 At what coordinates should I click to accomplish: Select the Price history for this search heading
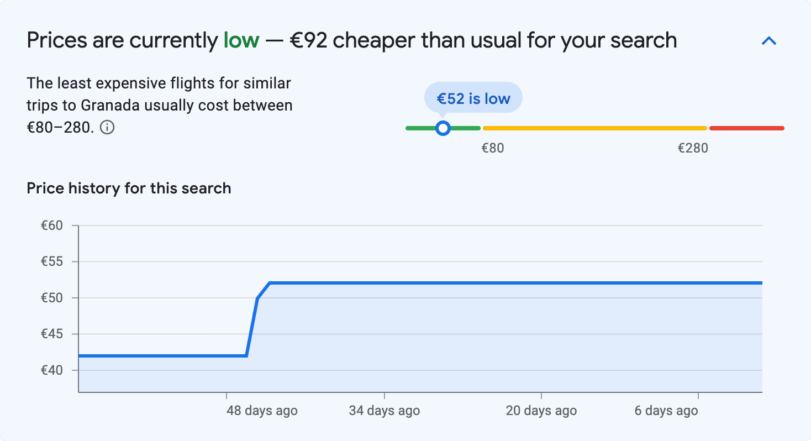point(129,188)
